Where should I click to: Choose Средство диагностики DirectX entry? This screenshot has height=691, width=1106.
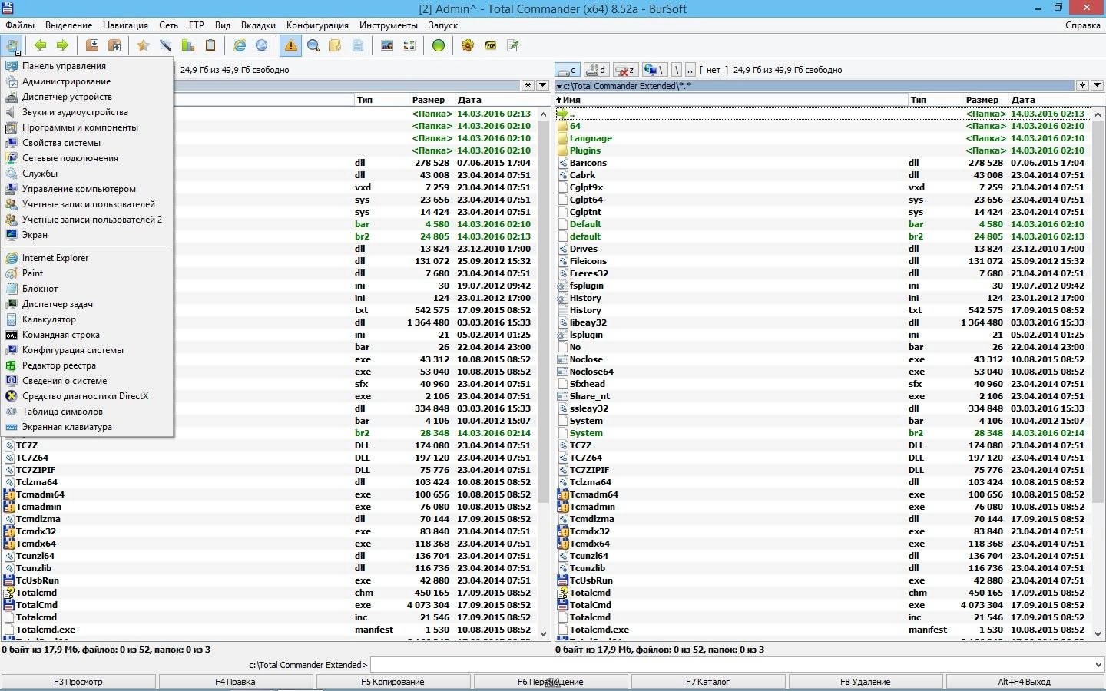click(x=88, y=396)
